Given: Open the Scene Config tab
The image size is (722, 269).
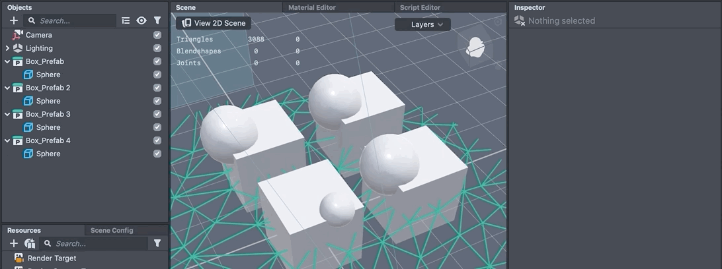Looking at the screenshot, I should [x=112, y=230].
